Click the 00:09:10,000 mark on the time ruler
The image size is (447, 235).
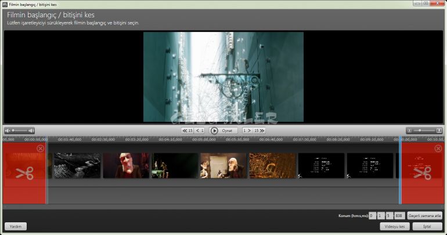[372, 139]
